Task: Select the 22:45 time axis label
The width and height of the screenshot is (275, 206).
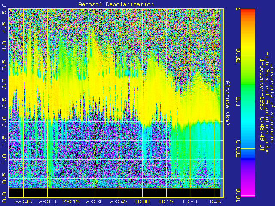Action: (x=23, y=202)
